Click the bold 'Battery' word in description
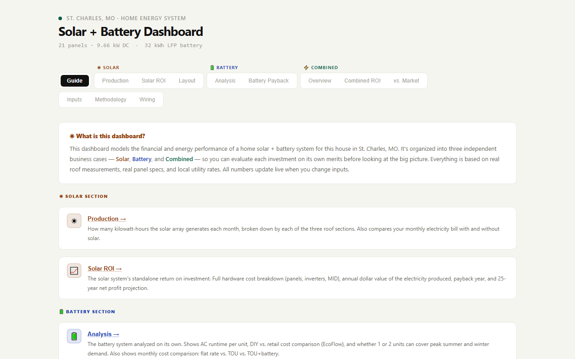The width and height of the screenshot is (575, 359). click(142, 159)
